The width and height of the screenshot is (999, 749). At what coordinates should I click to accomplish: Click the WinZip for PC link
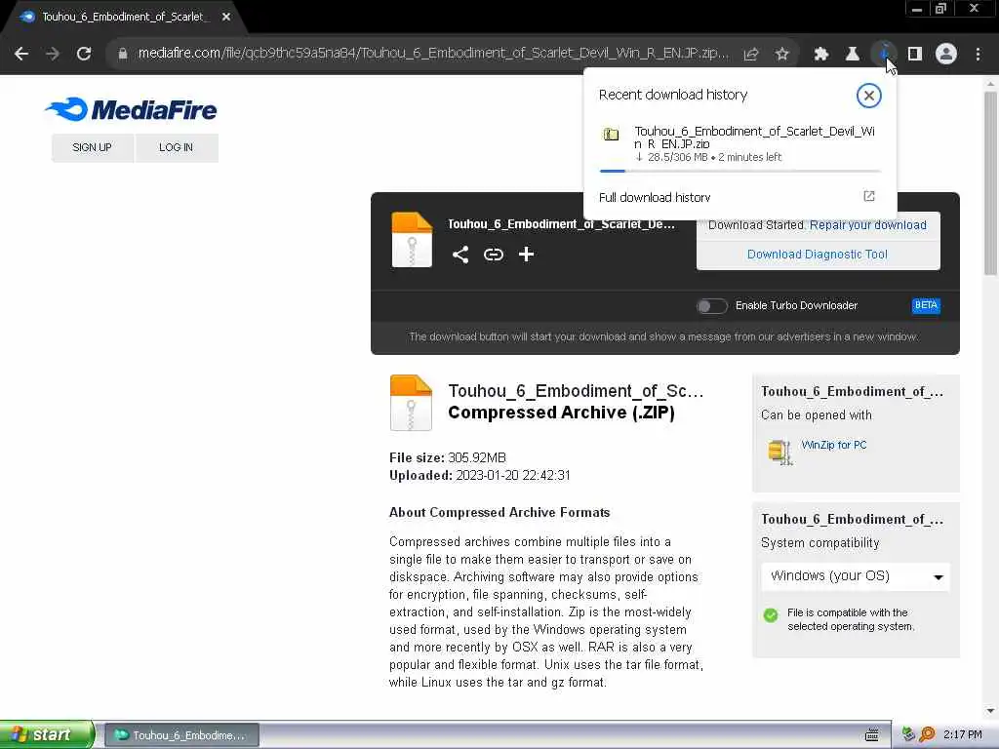[834, 445]
